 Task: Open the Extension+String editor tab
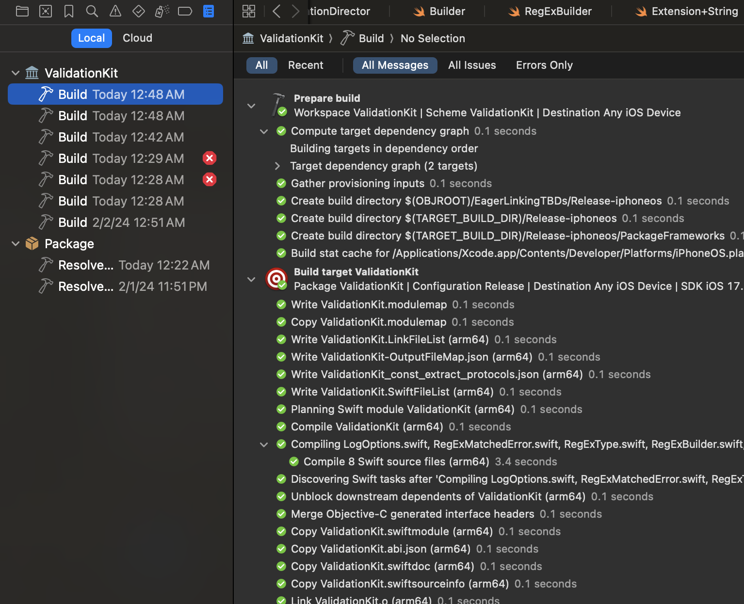tap(686, 11)
